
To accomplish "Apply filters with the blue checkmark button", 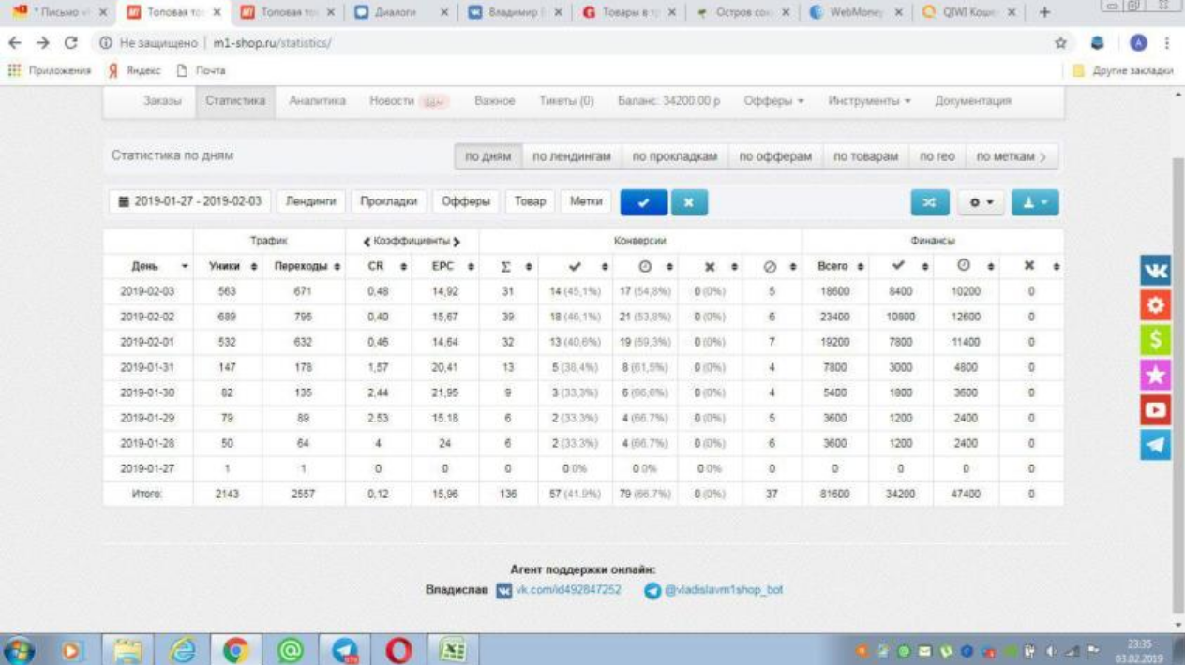I will point(642,202).
